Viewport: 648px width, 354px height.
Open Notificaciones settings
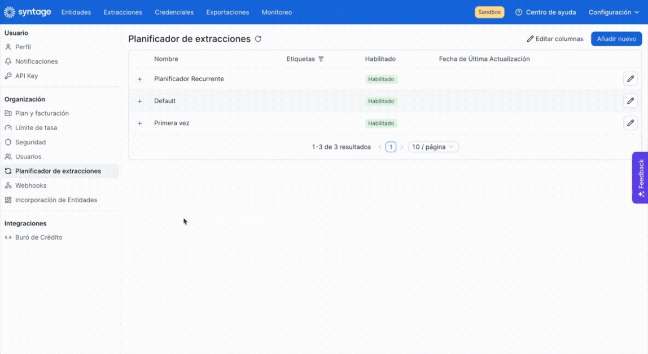pyautogui.click(x=36, y=61)
